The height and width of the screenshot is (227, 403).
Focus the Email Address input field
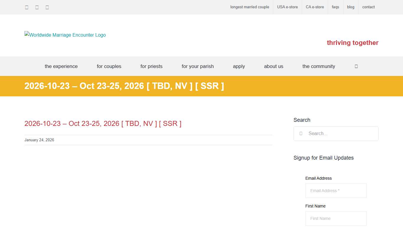[336, 191]
